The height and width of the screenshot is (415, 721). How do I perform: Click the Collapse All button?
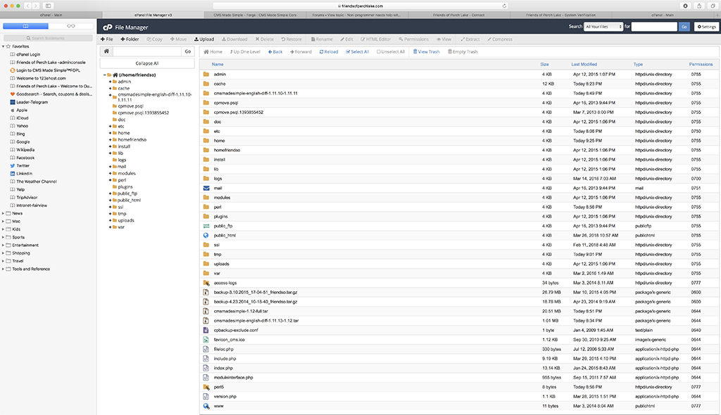tap(146, 63)
